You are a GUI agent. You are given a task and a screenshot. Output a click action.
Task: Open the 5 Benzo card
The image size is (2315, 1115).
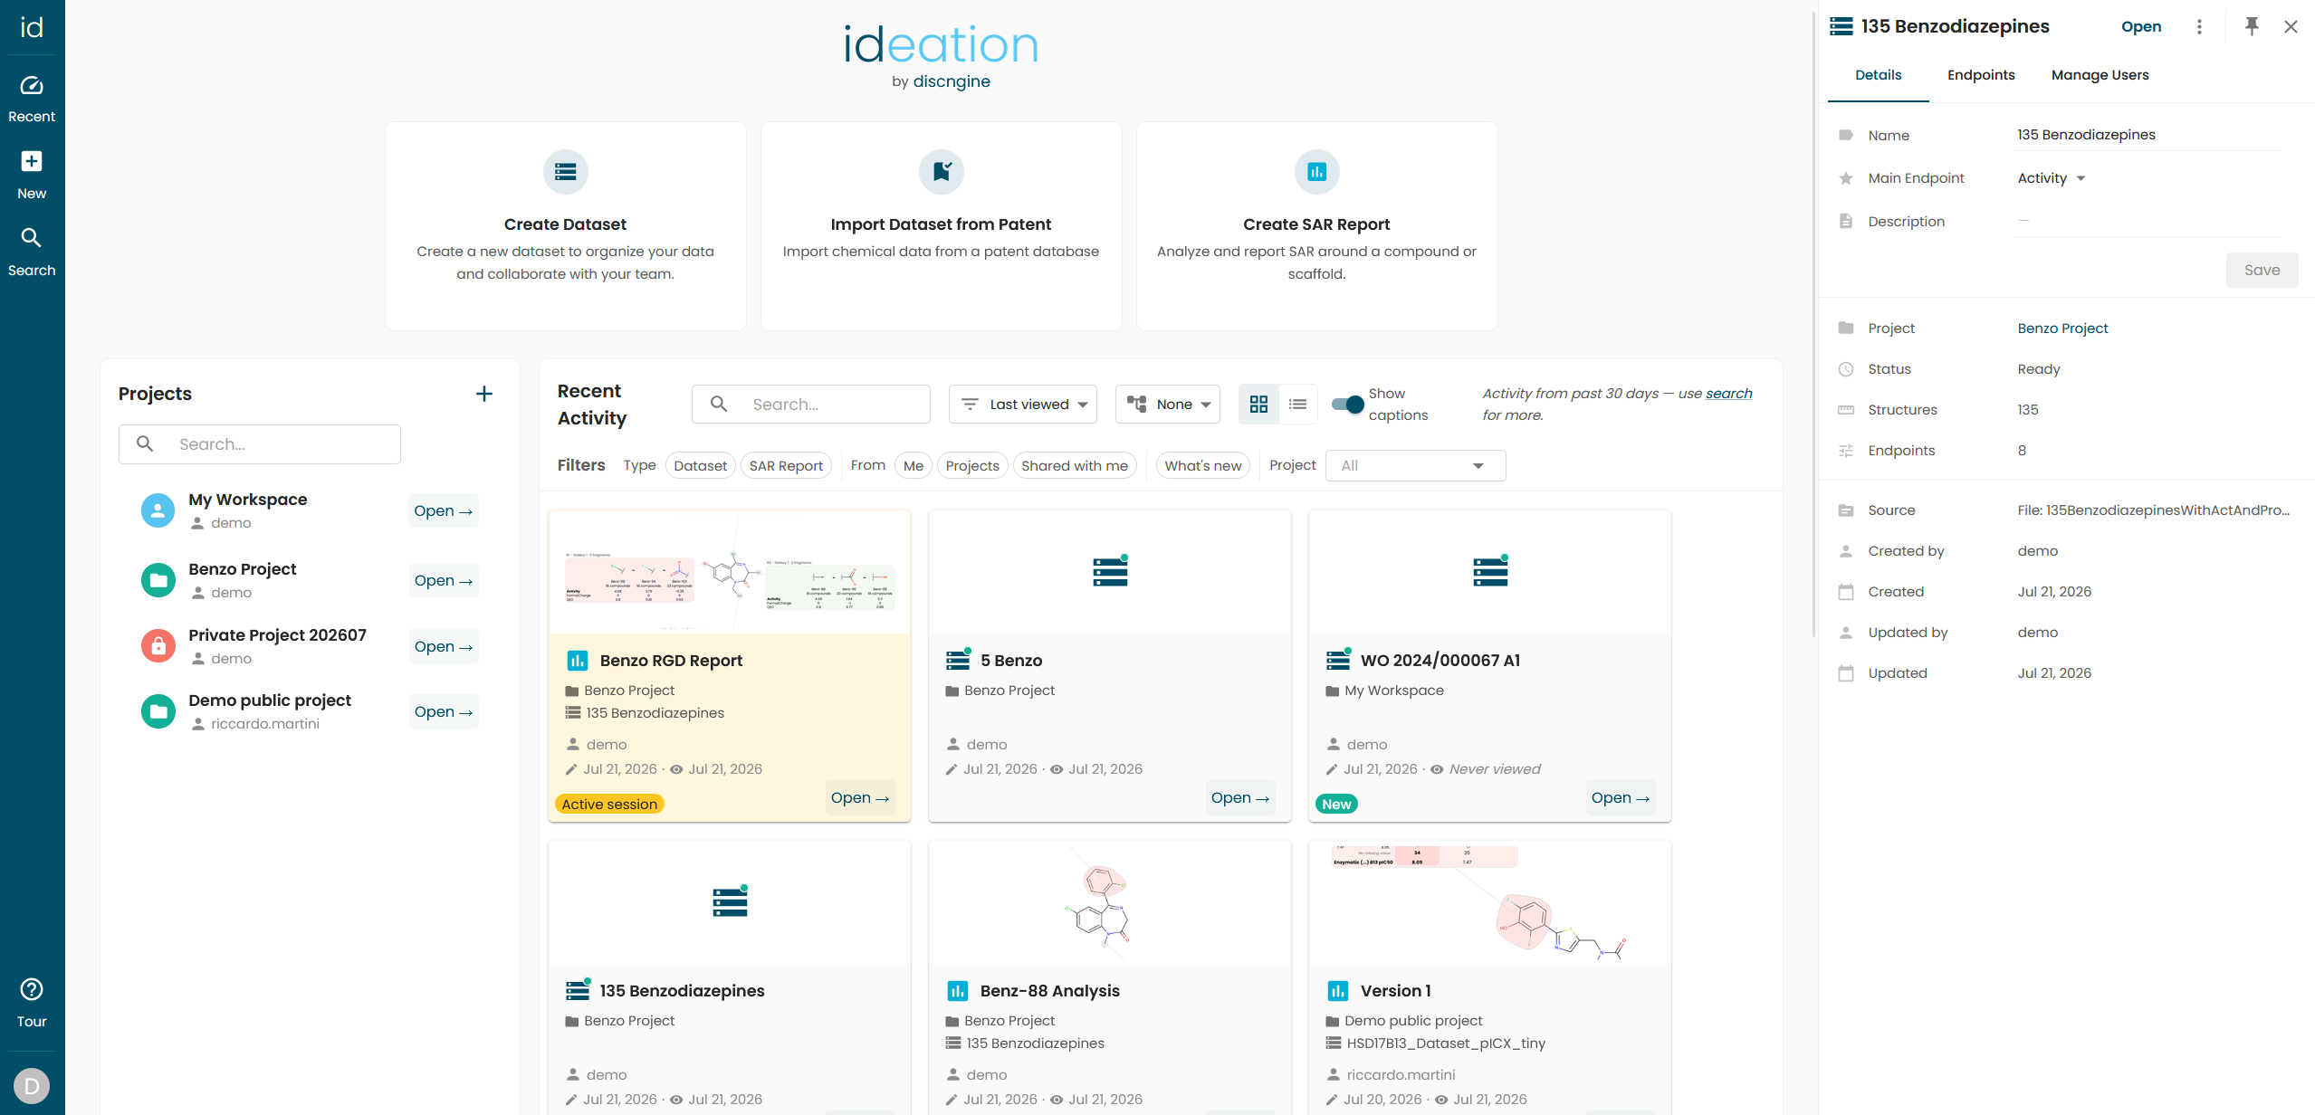1240,797
